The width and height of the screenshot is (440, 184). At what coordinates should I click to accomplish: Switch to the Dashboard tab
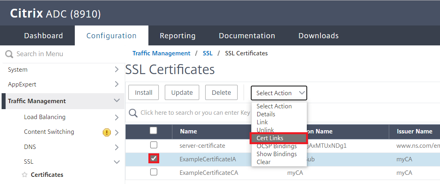(x=44, y=36)
